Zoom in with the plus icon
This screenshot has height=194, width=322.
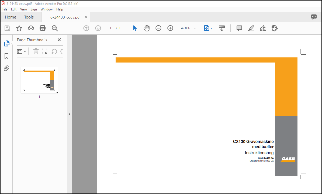(170, 28)
